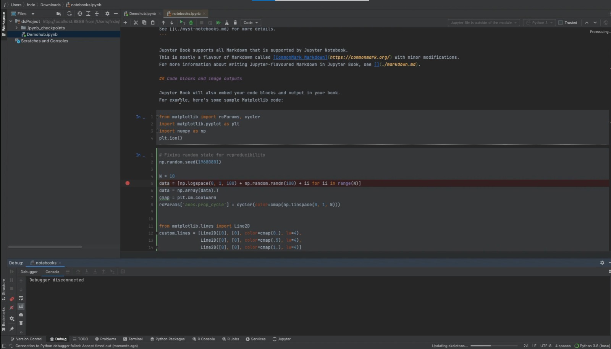Screen dimensions: 611x349
Task: Open the Services tool window
Action: click(255, 339)
